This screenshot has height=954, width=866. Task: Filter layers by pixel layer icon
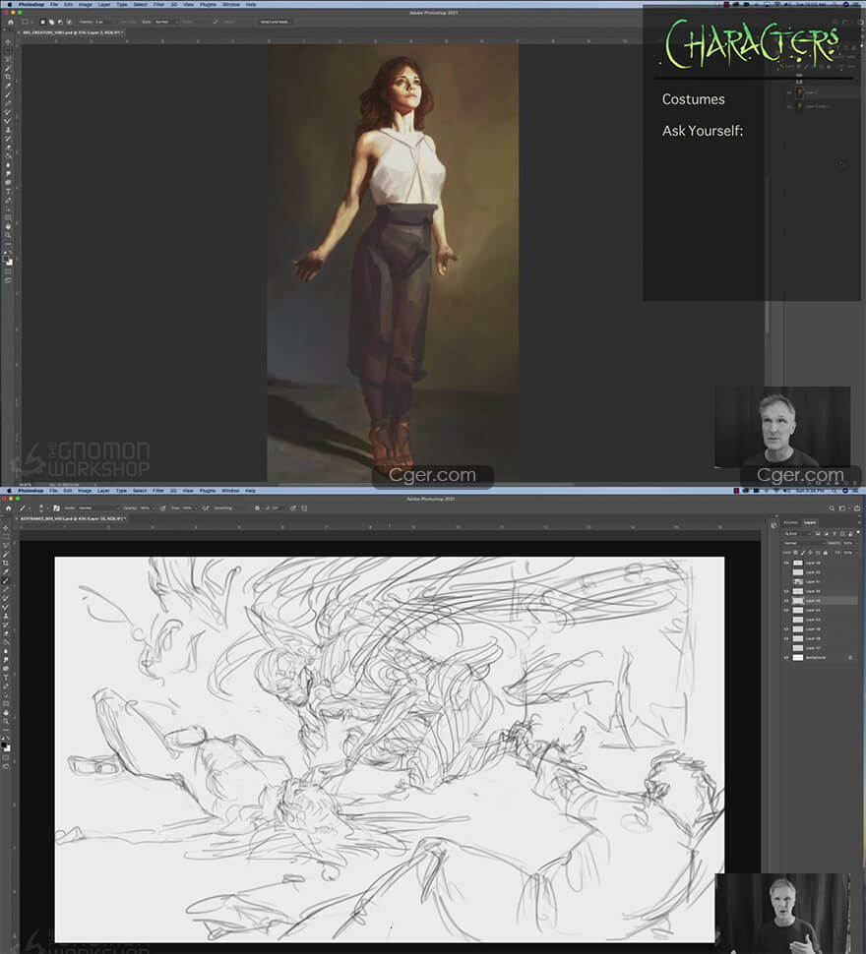[817, 534]
